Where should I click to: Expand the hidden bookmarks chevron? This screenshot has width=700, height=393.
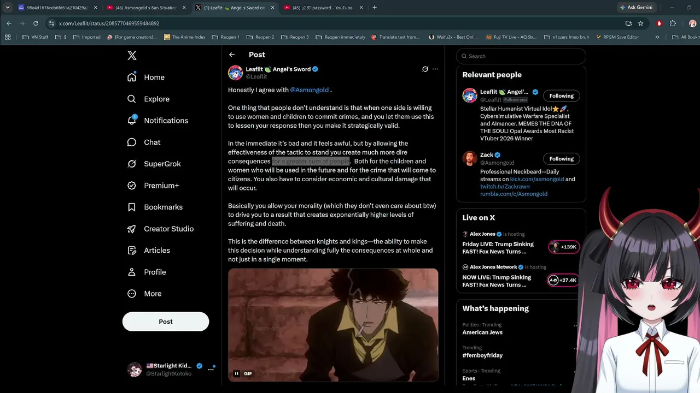coord(657,37)
